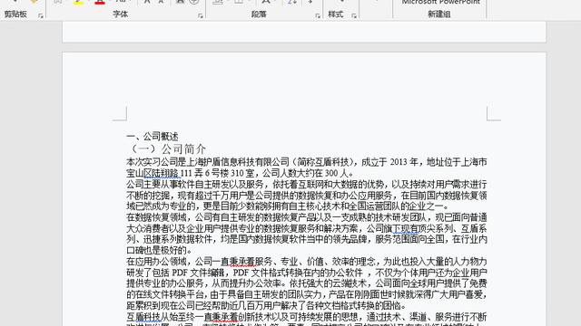Apply the yellow text highlight color
Image resolution: width=581 pixels, height=326 pixels.
pos(78,2)
